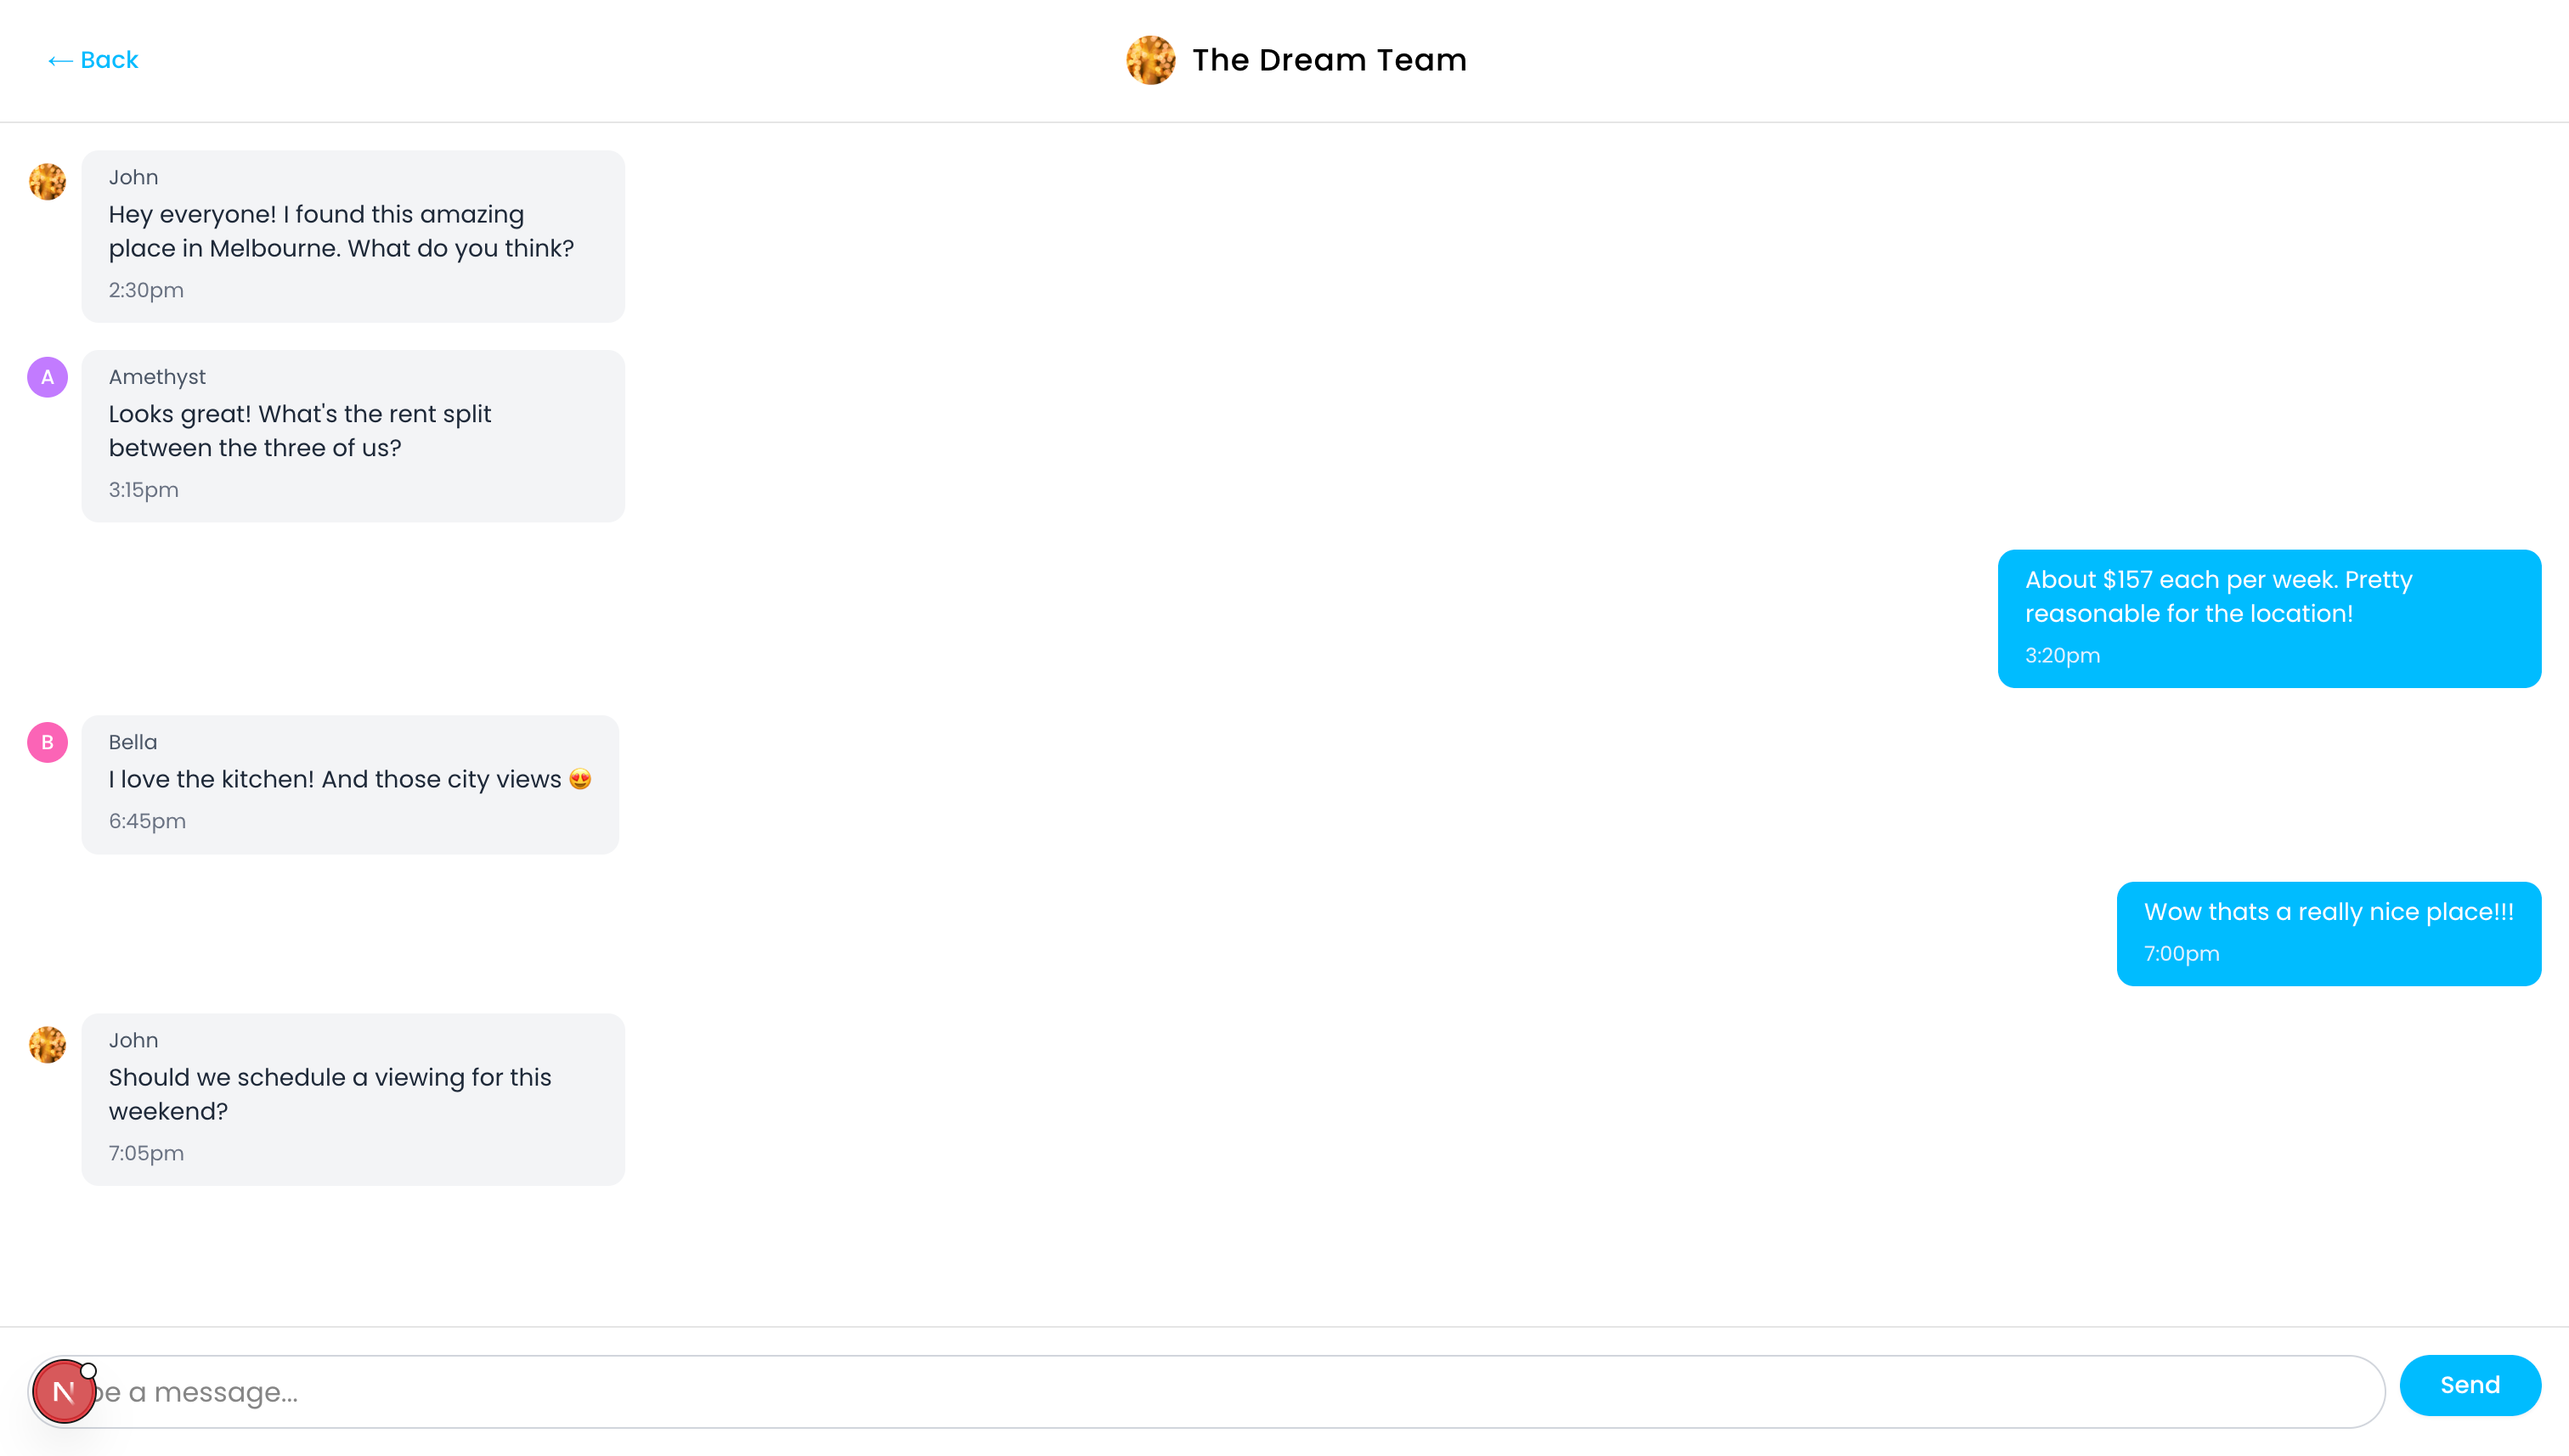Click John's schedule a viewing message
This screenshot has width=2569, height=1456.
pyautogui.click(x=352, y=1098)
